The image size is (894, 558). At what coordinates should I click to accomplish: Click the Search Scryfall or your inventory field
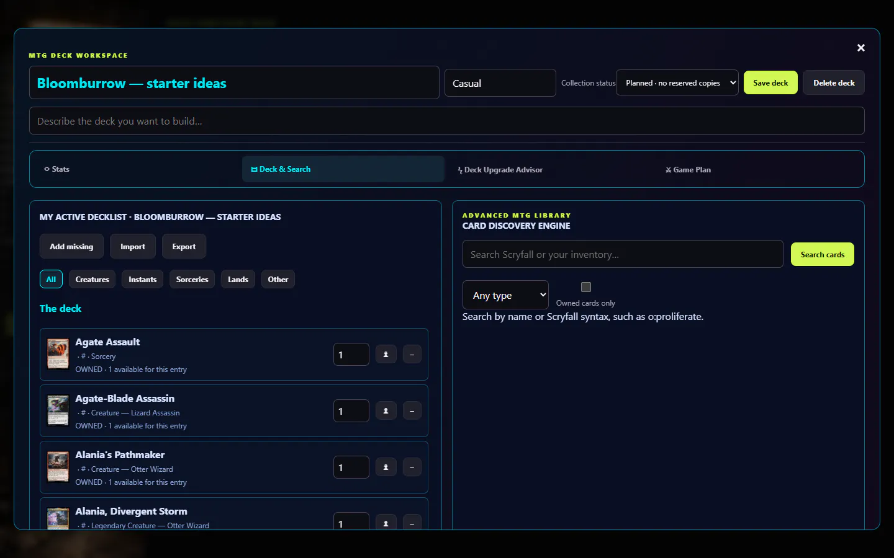coord(623,254)
